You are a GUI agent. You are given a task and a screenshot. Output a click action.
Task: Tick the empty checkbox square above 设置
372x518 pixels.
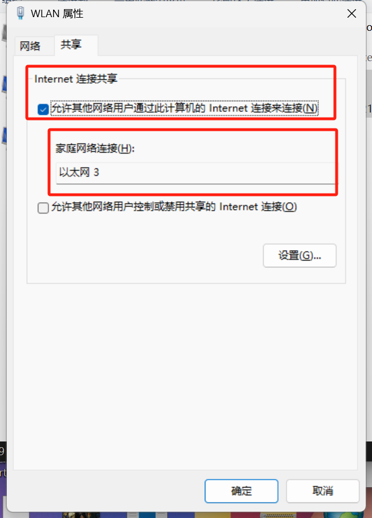(x=43, y=208)
